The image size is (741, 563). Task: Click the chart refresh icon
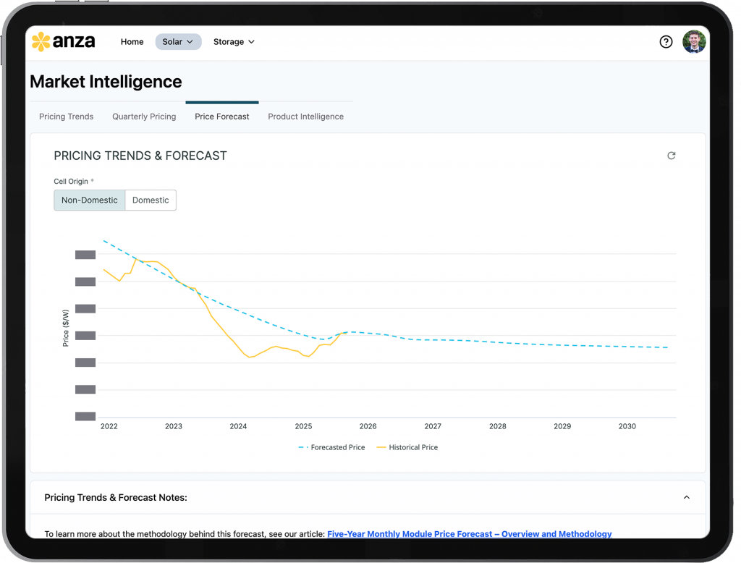click(x=671, y=156)
